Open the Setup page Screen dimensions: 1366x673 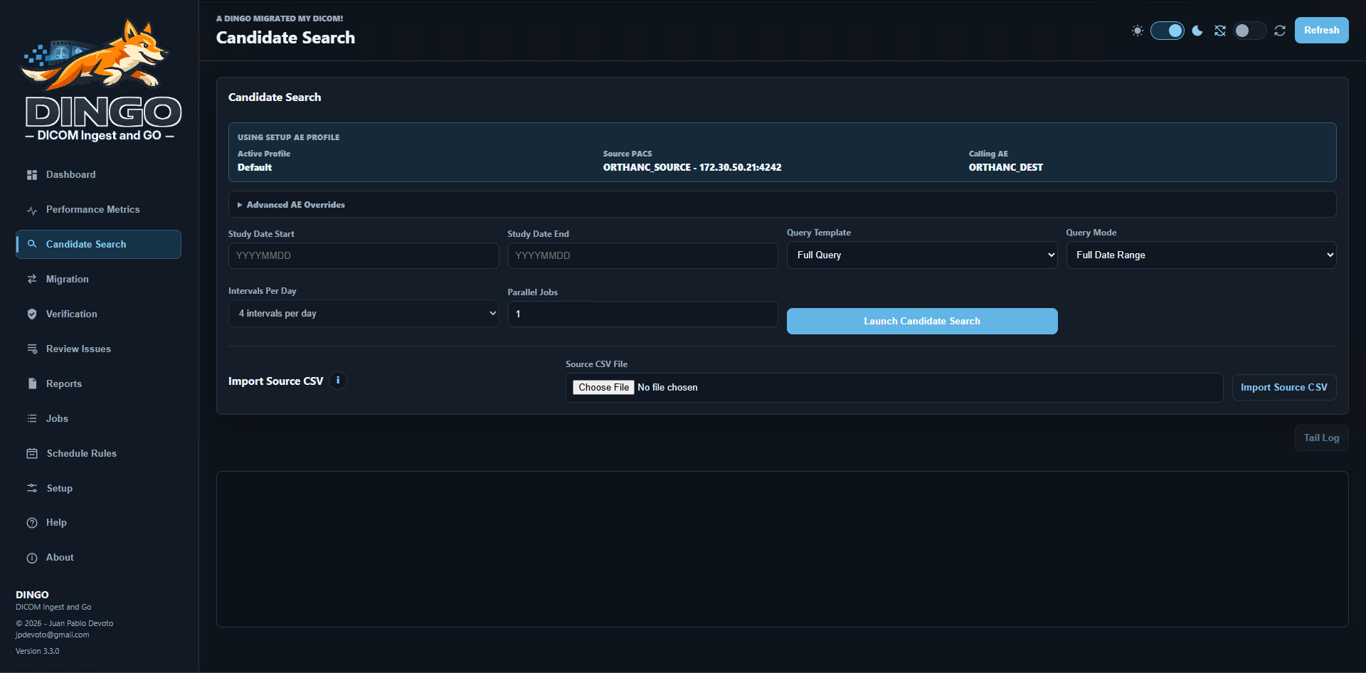98,489
